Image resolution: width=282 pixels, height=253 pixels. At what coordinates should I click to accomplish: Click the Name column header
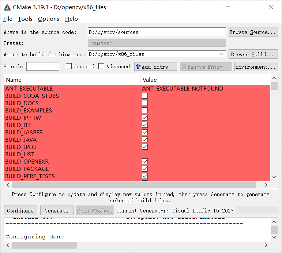click(72, 80)
